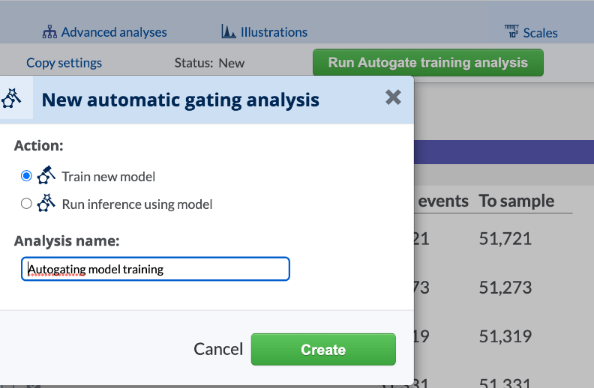The height and width of the screenshot is (388, 594).
Task: Select the 51,721 value in To sample column
Action: (505, 239)
